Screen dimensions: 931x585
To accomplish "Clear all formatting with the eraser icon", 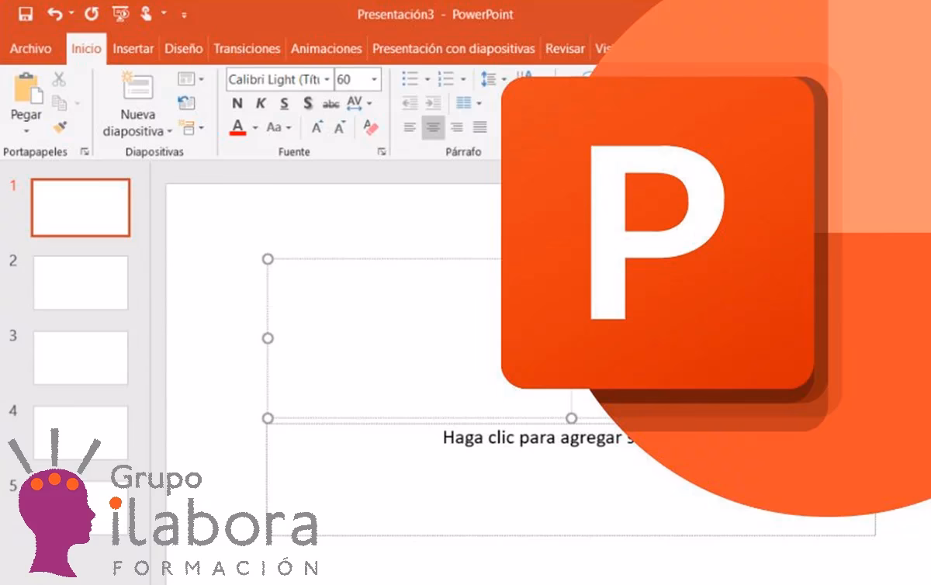I will coord(370,126).
